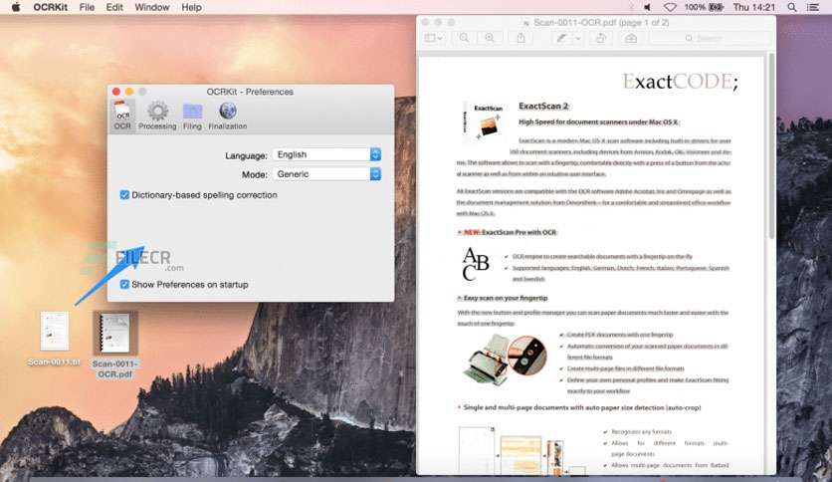Click the battery status indicator

click(704, 7)
